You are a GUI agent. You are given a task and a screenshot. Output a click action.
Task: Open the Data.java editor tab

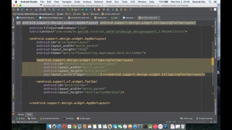click(129, 18)
